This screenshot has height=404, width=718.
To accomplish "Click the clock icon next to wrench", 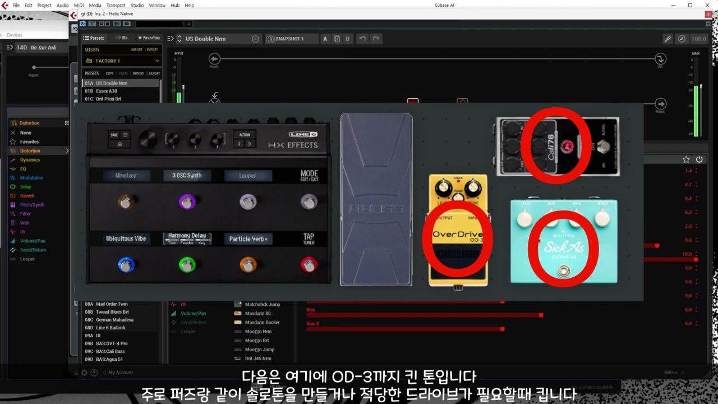I will (681, 39).
